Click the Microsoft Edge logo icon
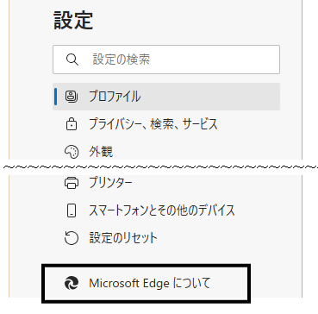This screenshot has height=314, width=318. tap(71, 283)
